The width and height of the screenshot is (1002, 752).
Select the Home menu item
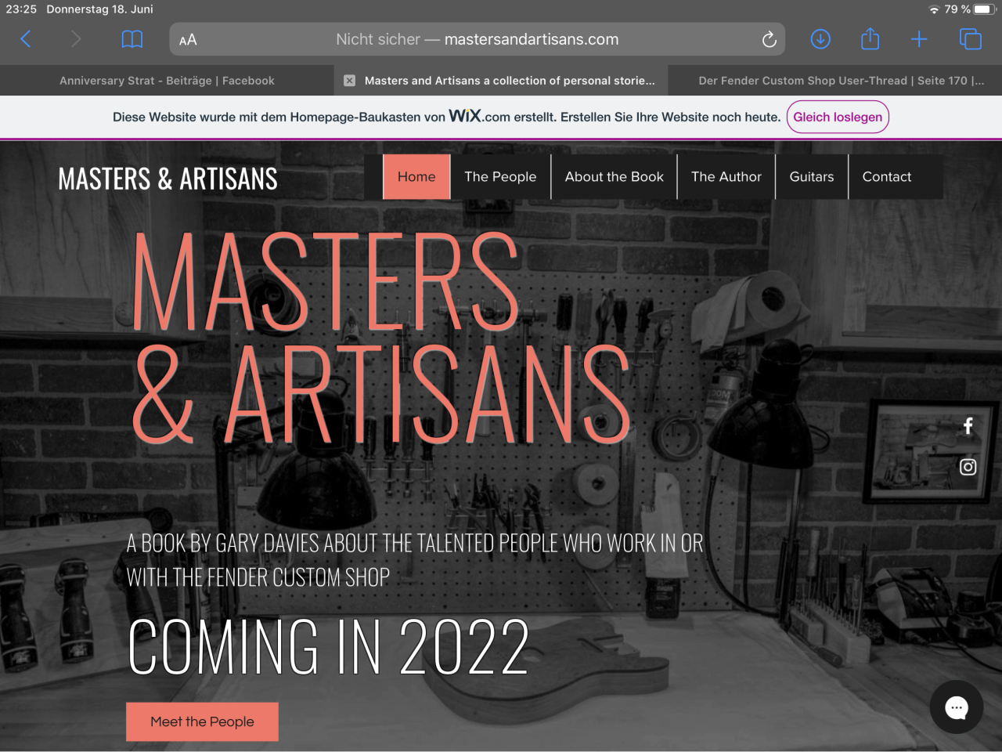click(416, 177)
